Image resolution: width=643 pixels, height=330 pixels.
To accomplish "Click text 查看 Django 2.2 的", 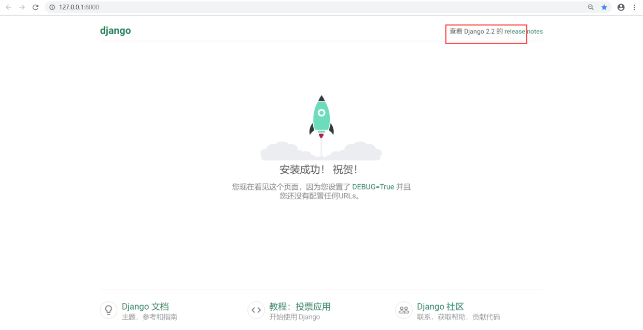I will (x=476, y=31).
